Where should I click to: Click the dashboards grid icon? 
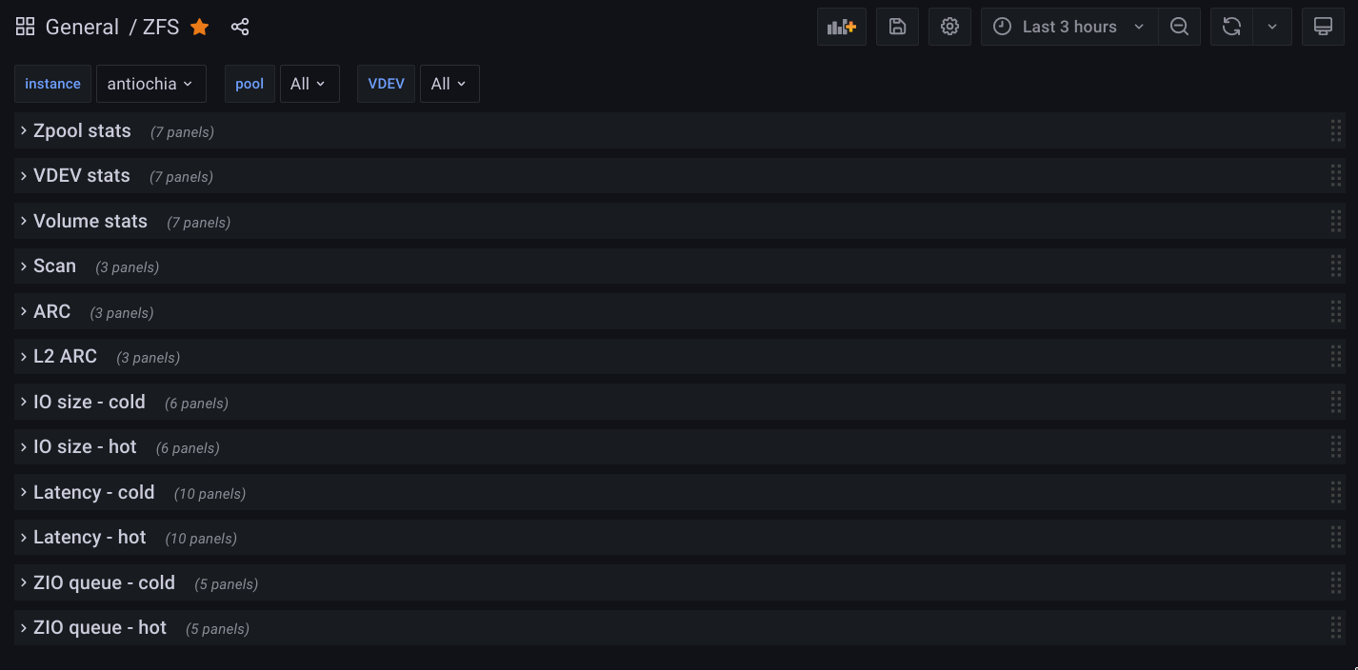(x=26, y=27)
